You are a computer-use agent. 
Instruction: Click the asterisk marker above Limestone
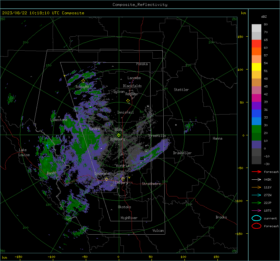point(59,117)
